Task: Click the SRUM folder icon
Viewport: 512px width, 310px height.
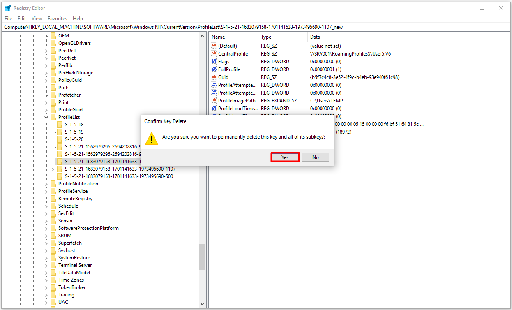Action: click(x=53, y=236)
